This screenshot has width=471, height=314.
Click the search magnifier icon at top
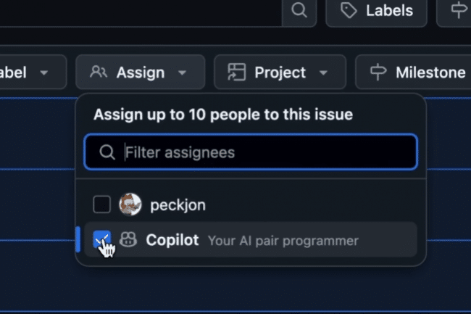[299, 11]
